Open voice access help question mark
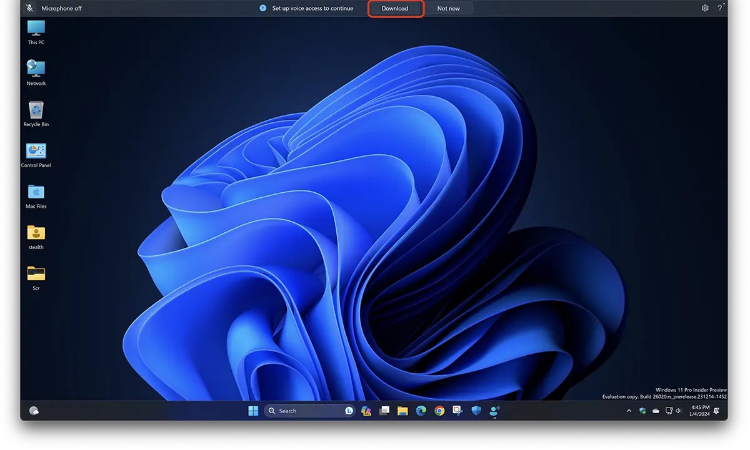 (719, 9)
